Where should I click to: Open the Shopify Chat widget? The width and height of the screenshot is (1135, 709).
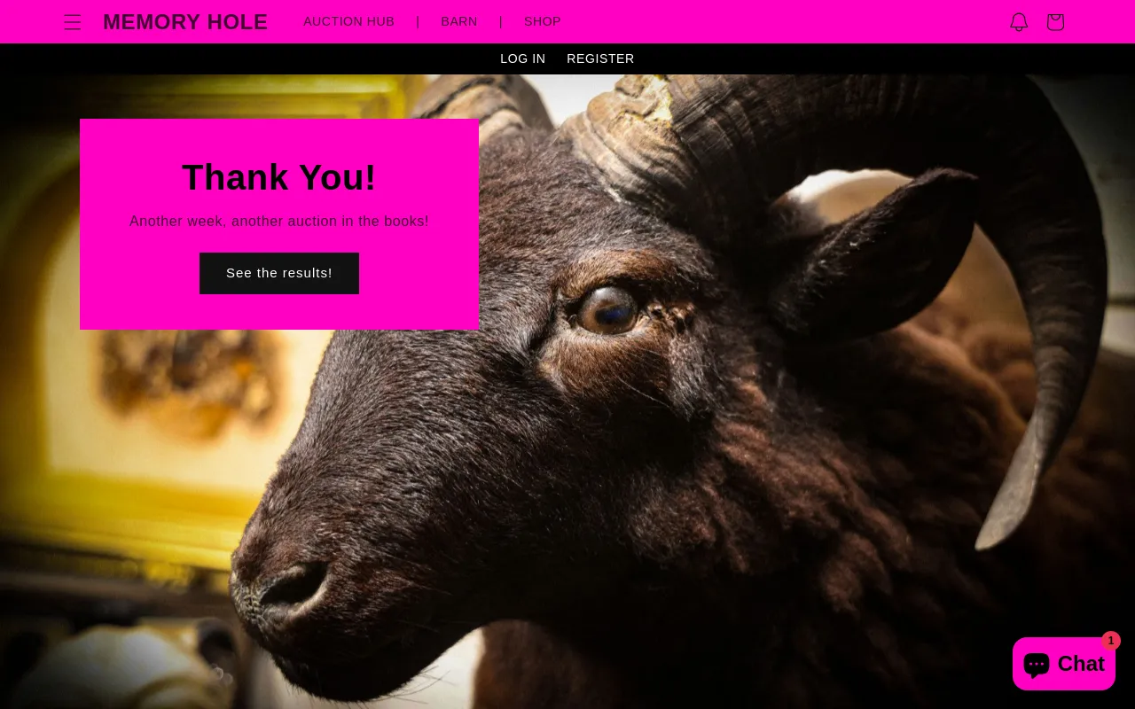tap(1064, 664)
